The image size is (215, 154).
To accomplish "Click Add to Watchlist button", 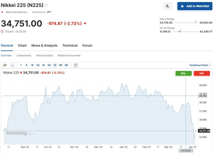I will [x=195, y=6].
